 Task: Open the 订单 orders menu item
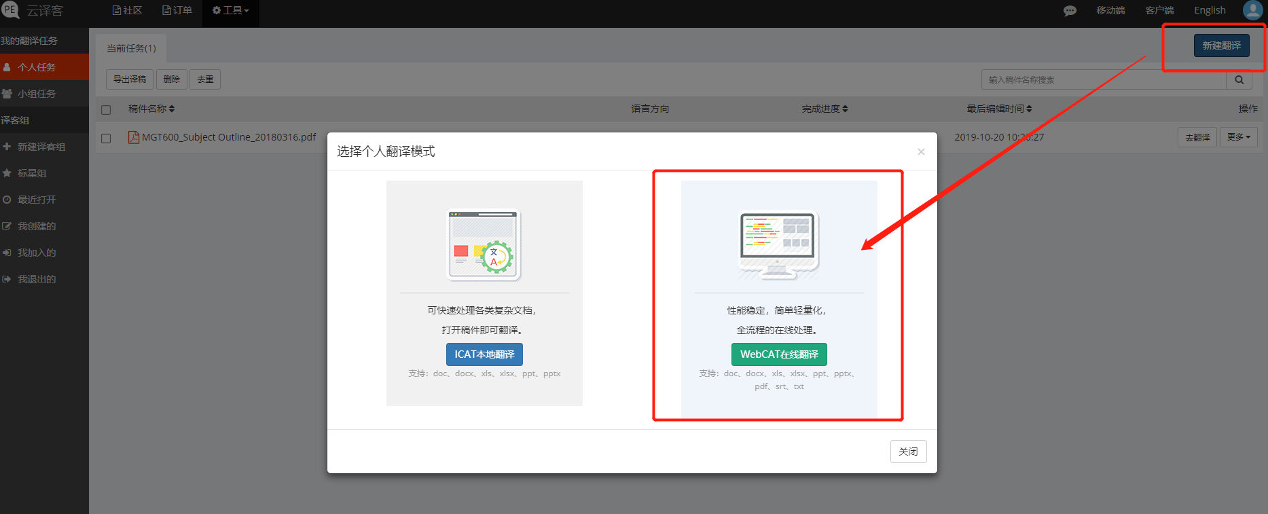(x=177, y=10)
